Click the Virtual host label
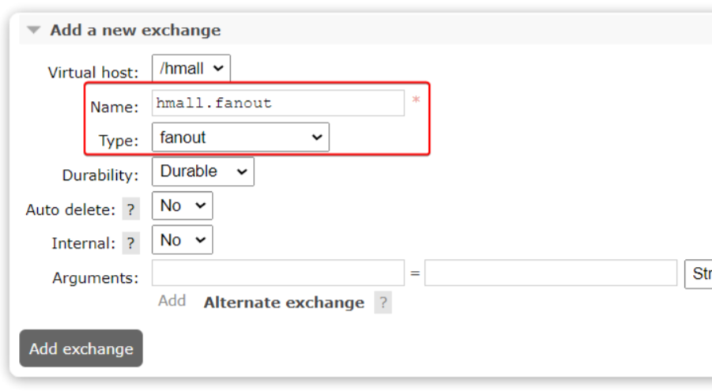712x391 pixels. coord(92,73)
